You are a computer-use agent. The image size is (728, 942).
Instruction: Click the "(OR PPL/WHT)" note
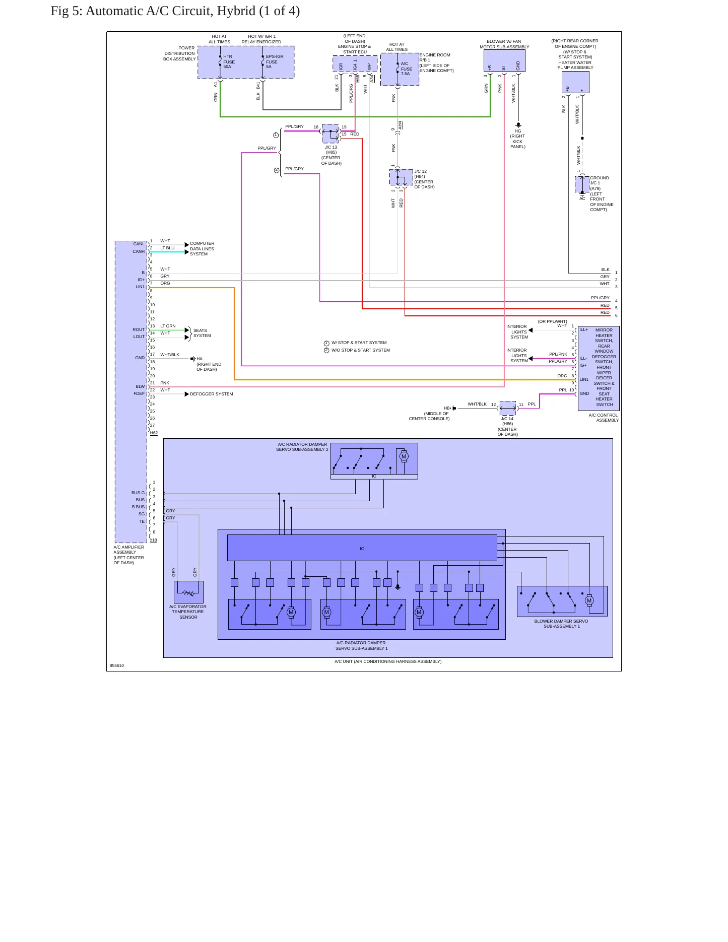point(552,321)
